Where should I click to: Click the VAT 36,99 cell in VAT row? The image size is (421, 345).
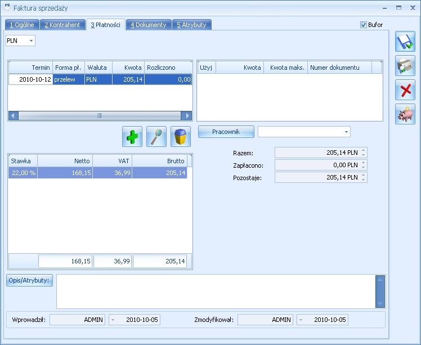112,173
